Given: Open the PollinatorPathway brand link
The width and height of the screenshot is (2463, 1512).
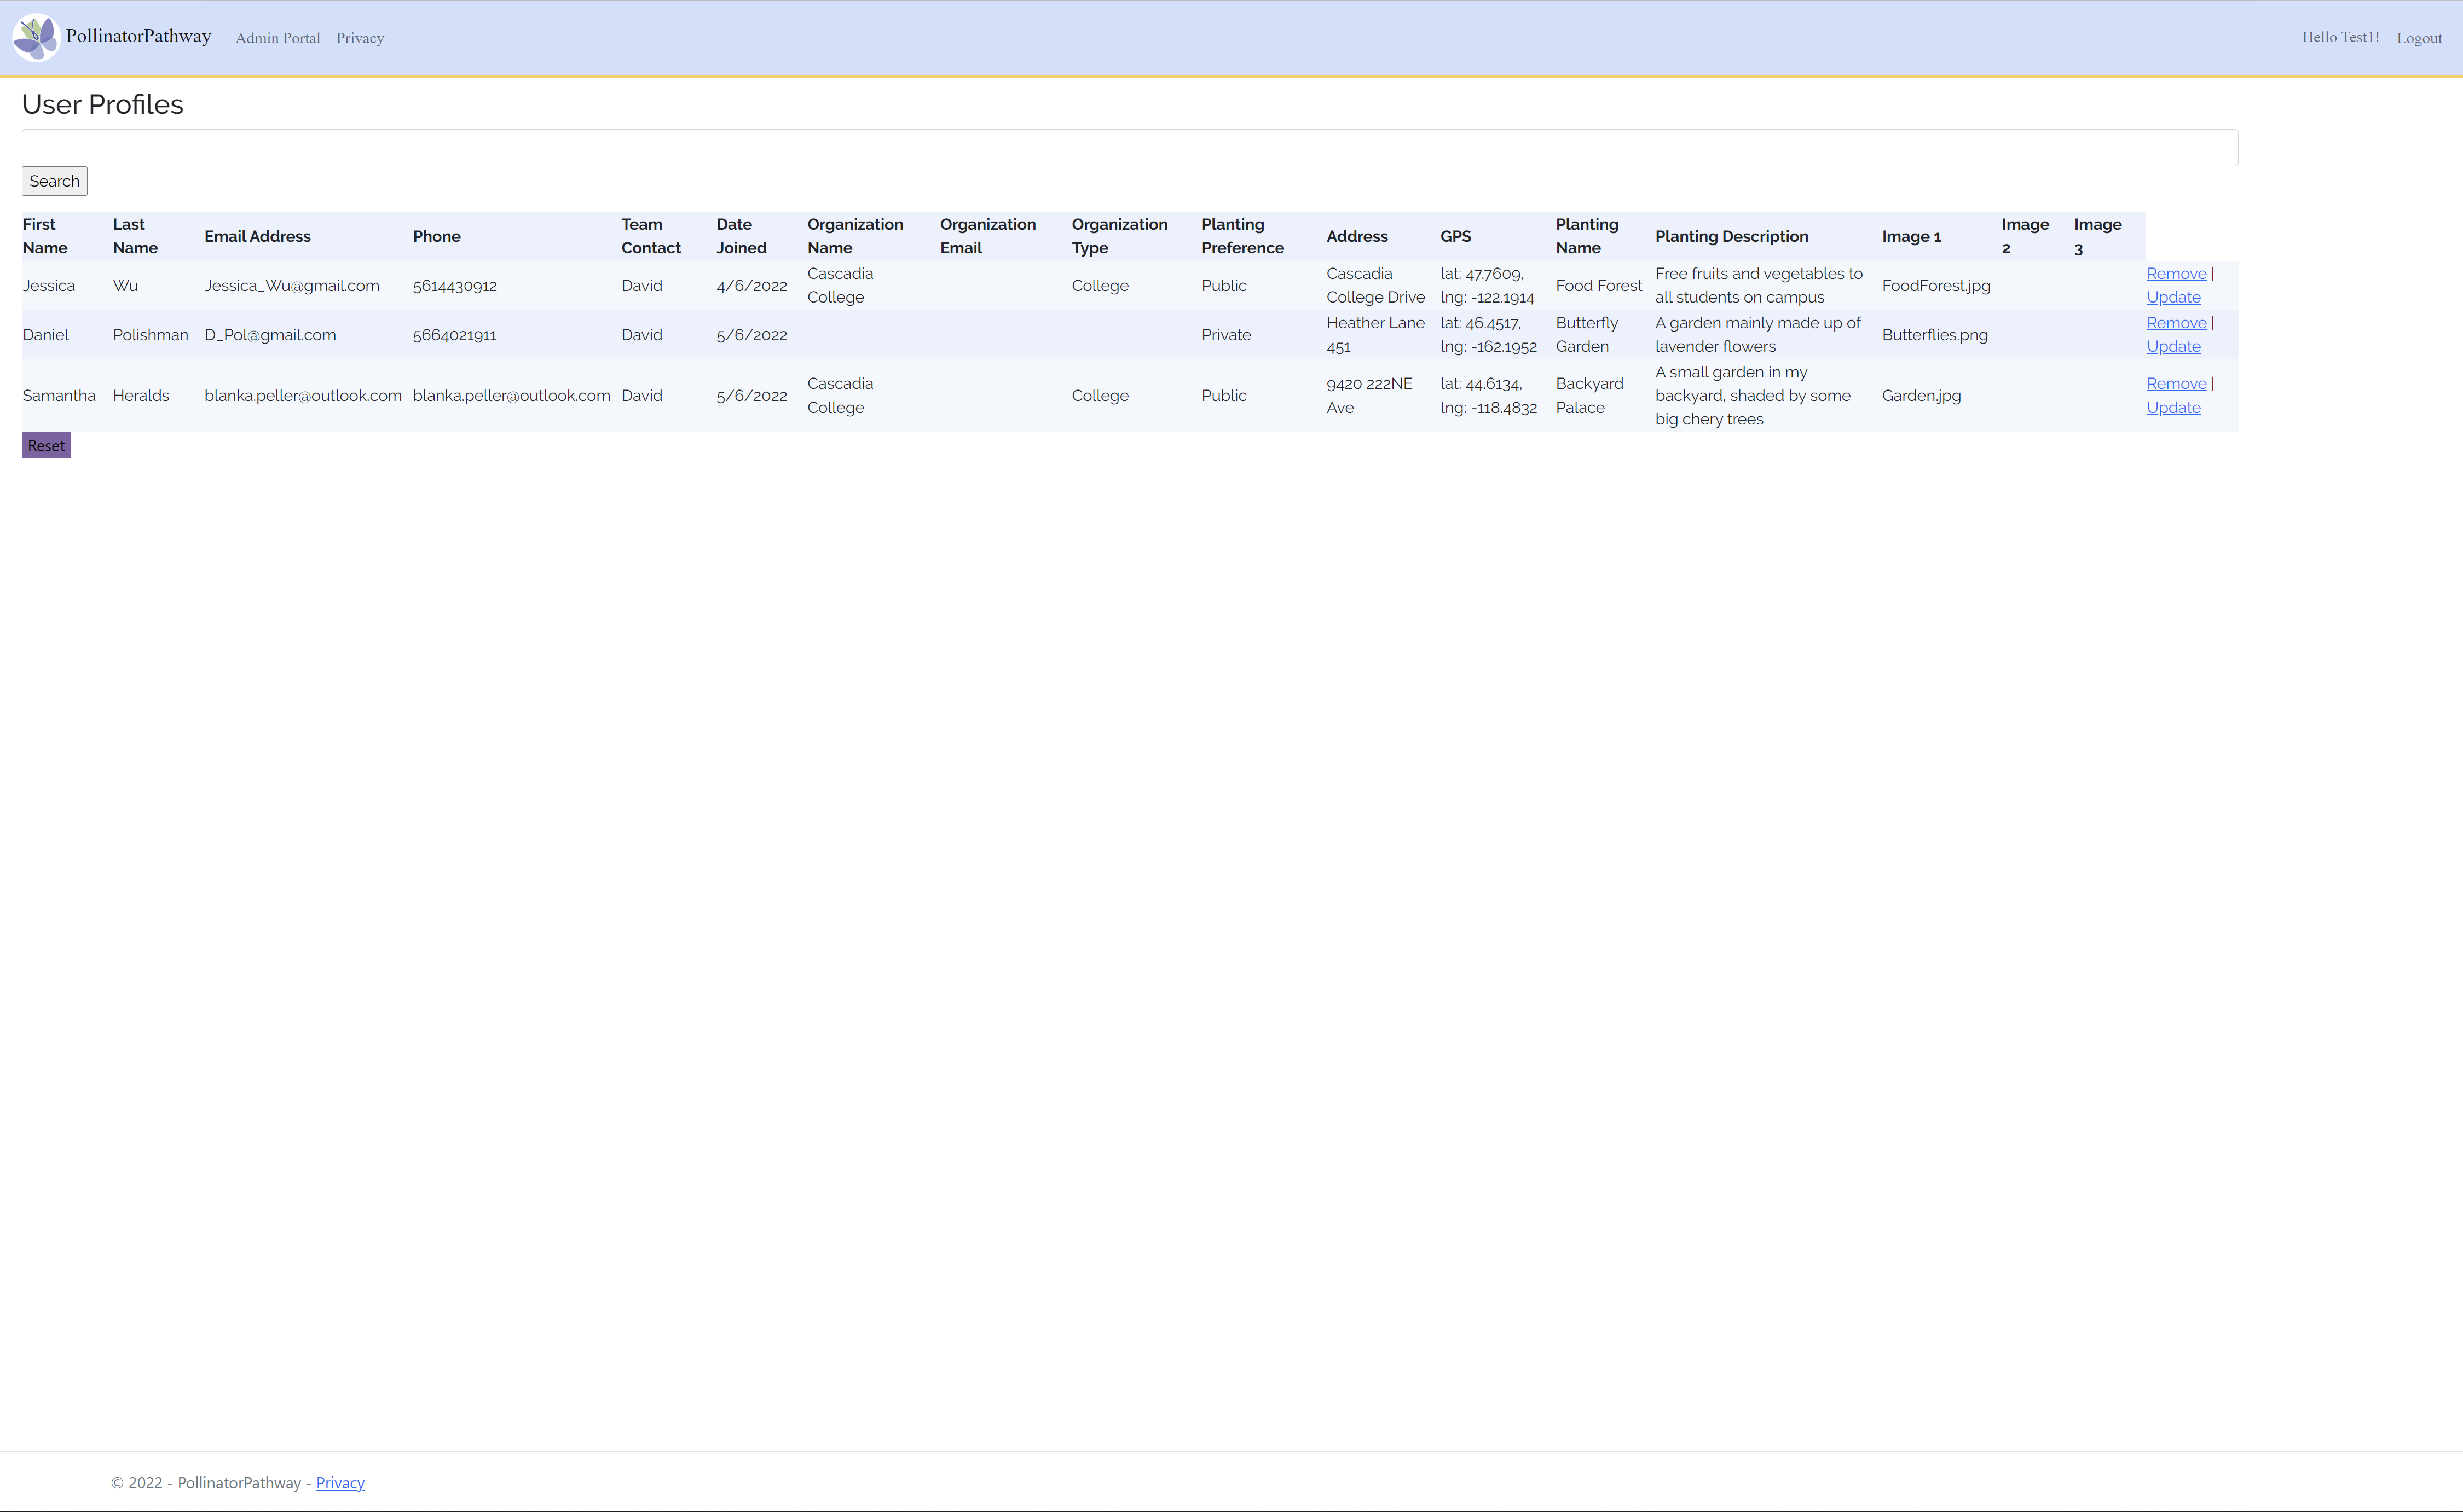Looking at the screenshot, I should pyautogui.click(x=138, y=36).
